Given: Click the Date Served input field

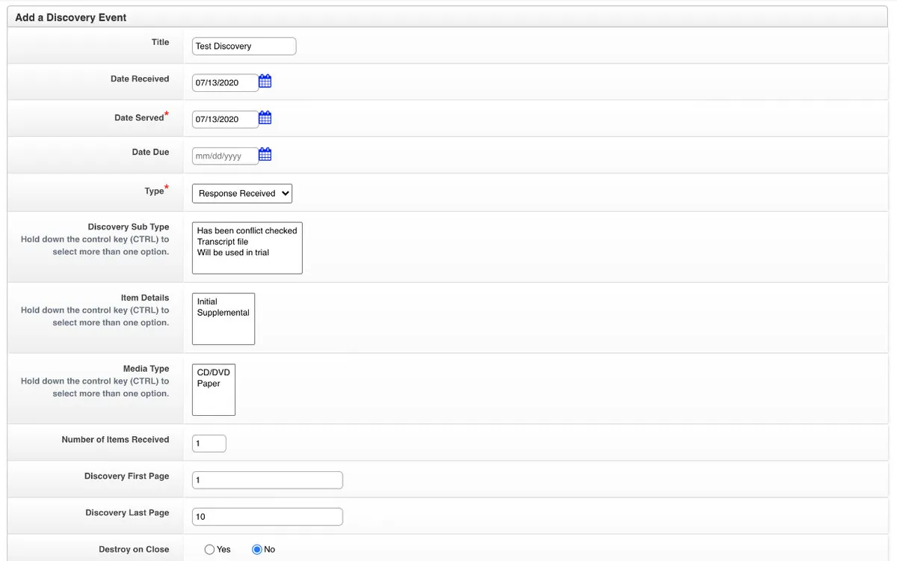Looking at the screenshot, I should click(225, 119).
